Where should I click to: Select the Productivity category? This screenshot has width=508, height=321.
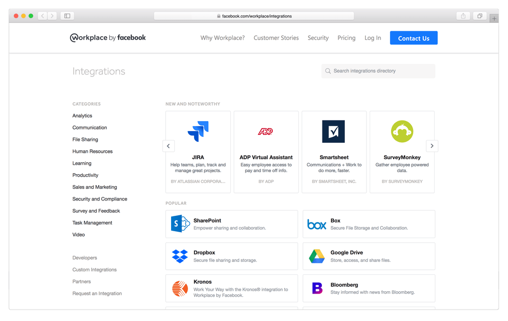pyautogui.click(x=85, y=175)
